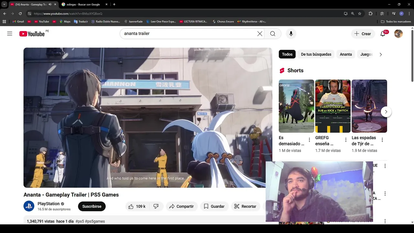Open the YouTube account avatar menu
The width and height of the screenshot is (414, 233).
click(x=398, y=34)
